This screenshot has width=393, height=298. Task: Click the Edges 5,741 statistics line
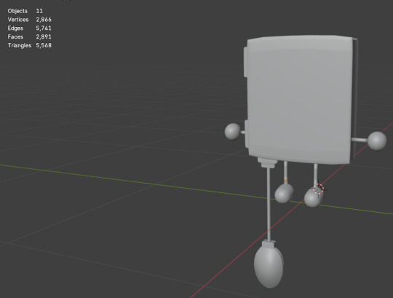tap(30, 28)
